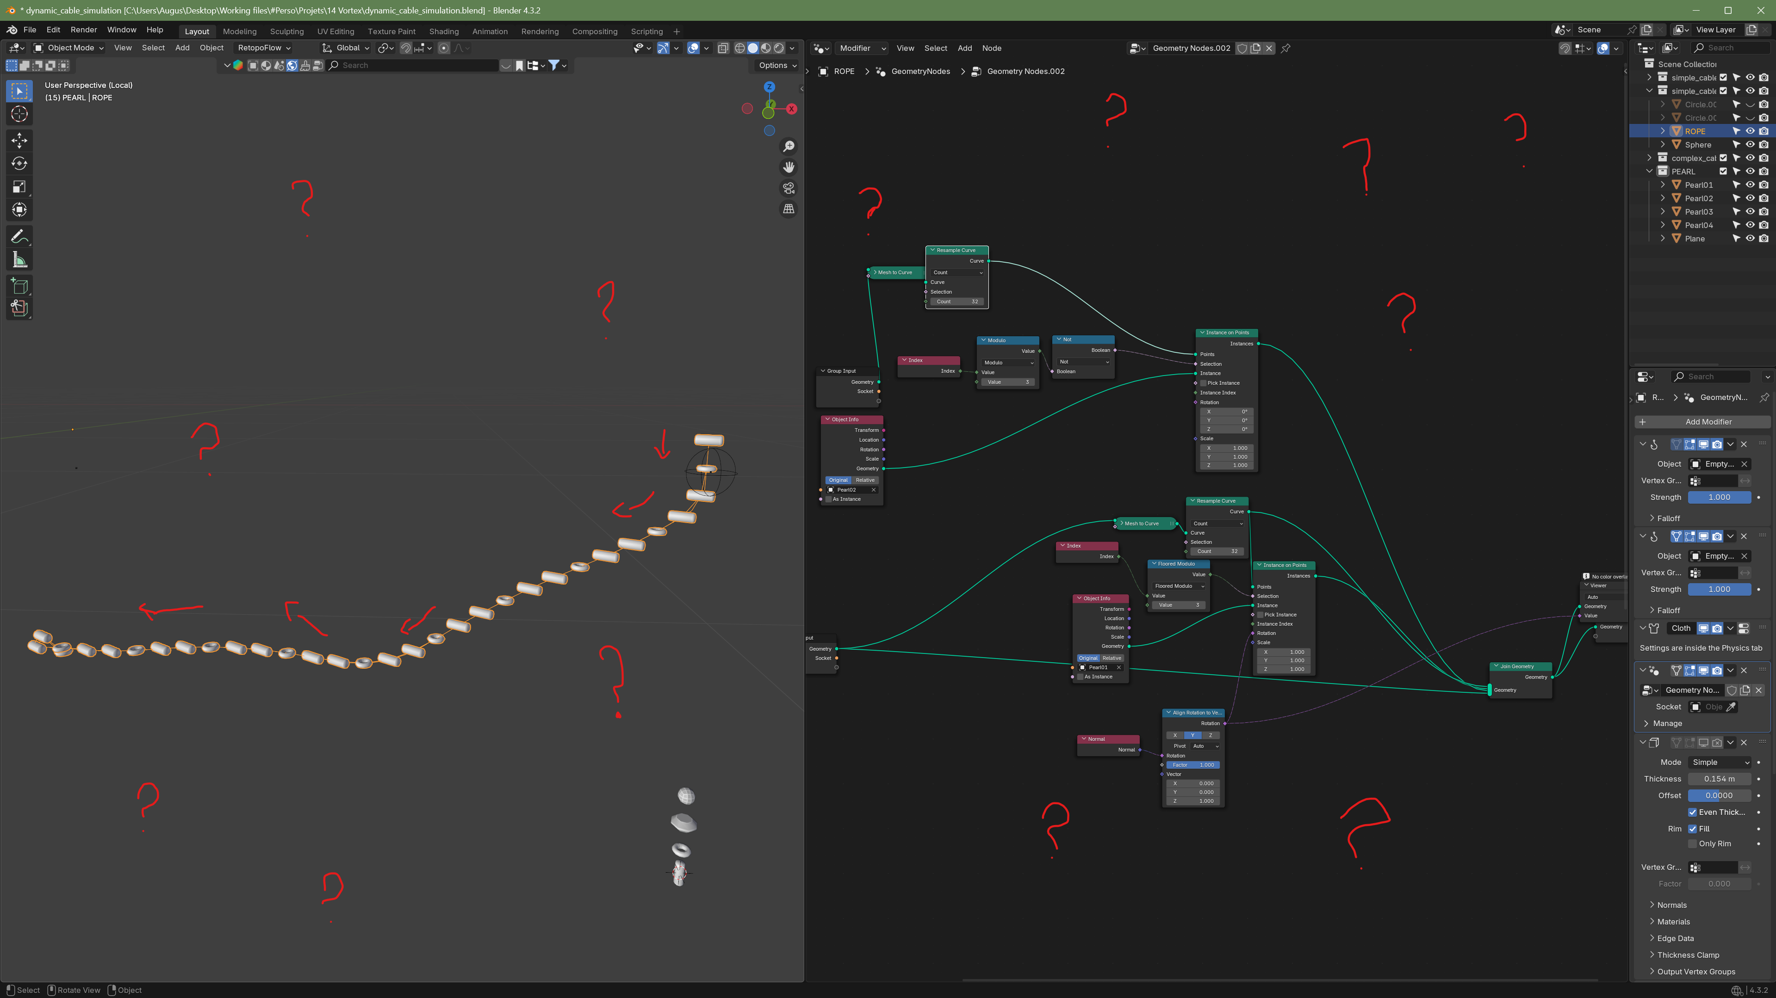The height and width of the screenshot is (998, 1776).
Task: Select the Cursor tool in viewport toolbar
Action: (19, 114)
